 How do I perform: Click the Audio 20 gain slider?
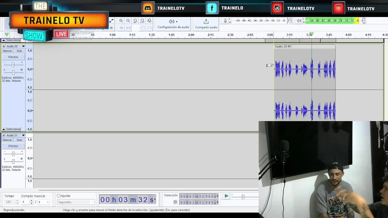point(13,64)
